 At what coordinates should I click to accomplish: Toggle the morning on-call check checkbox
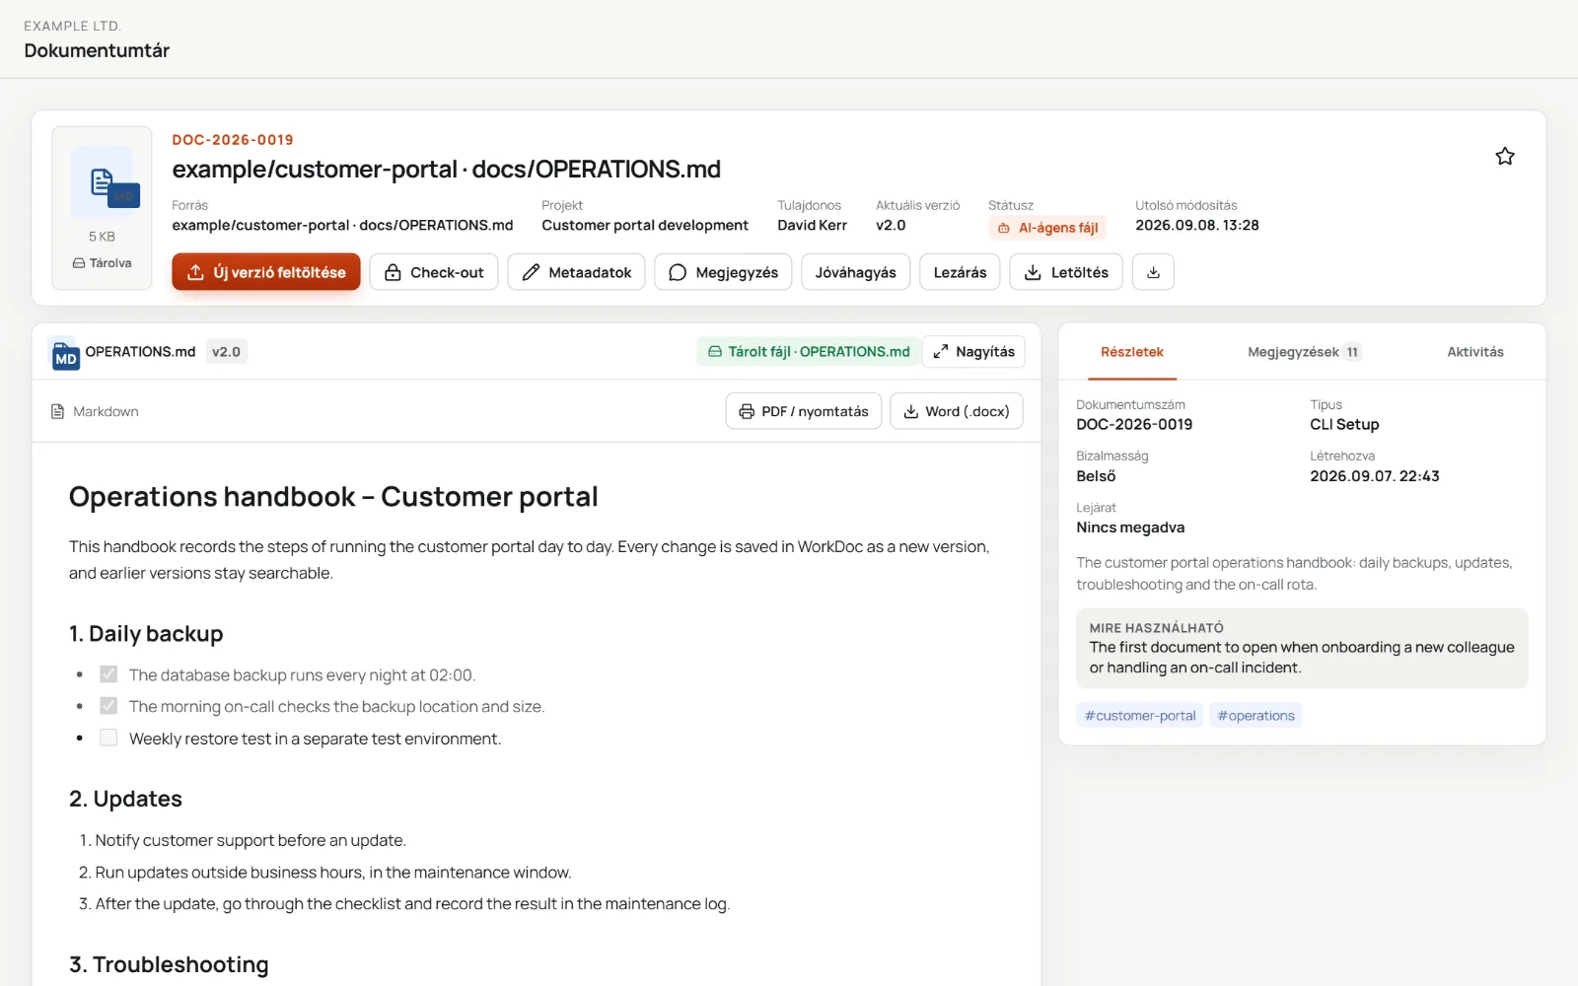pyautogui.click(x=108, y=706)
